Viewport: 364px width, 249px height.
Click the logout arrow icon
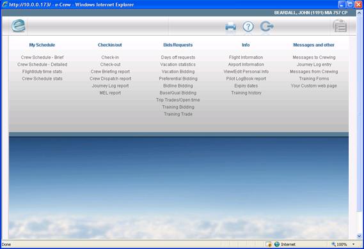coord(267,26)
